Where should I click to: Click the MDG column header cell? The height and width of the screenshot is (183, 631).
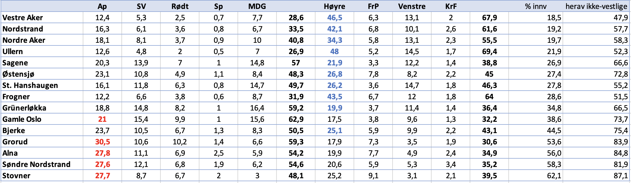click(x=257, y=6)
